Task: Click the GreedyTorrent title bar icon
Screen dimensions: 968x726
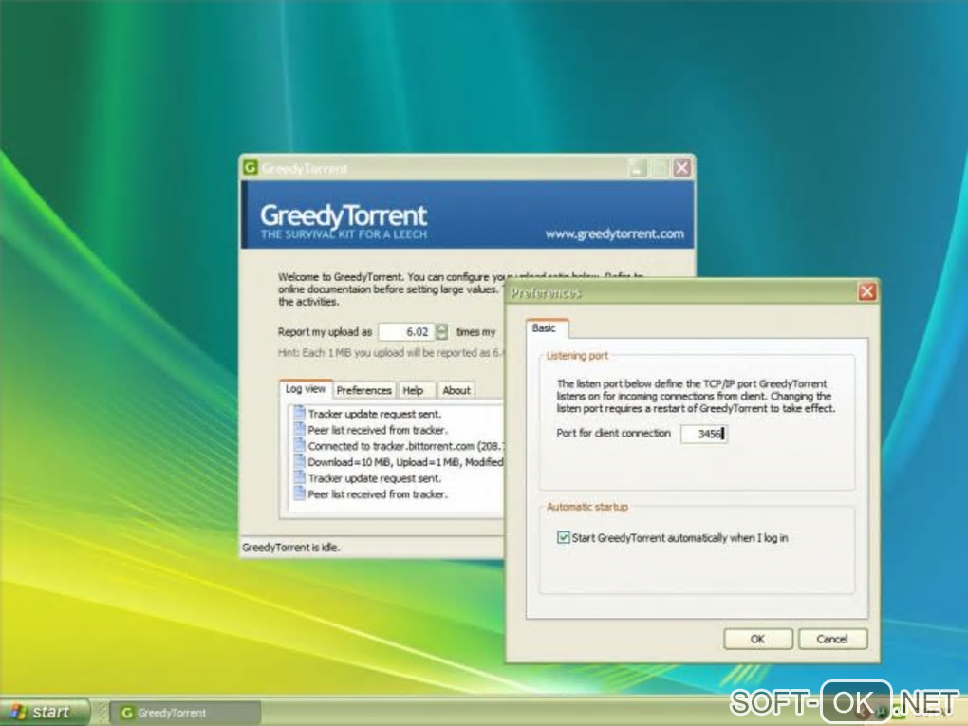Action: 250,167
